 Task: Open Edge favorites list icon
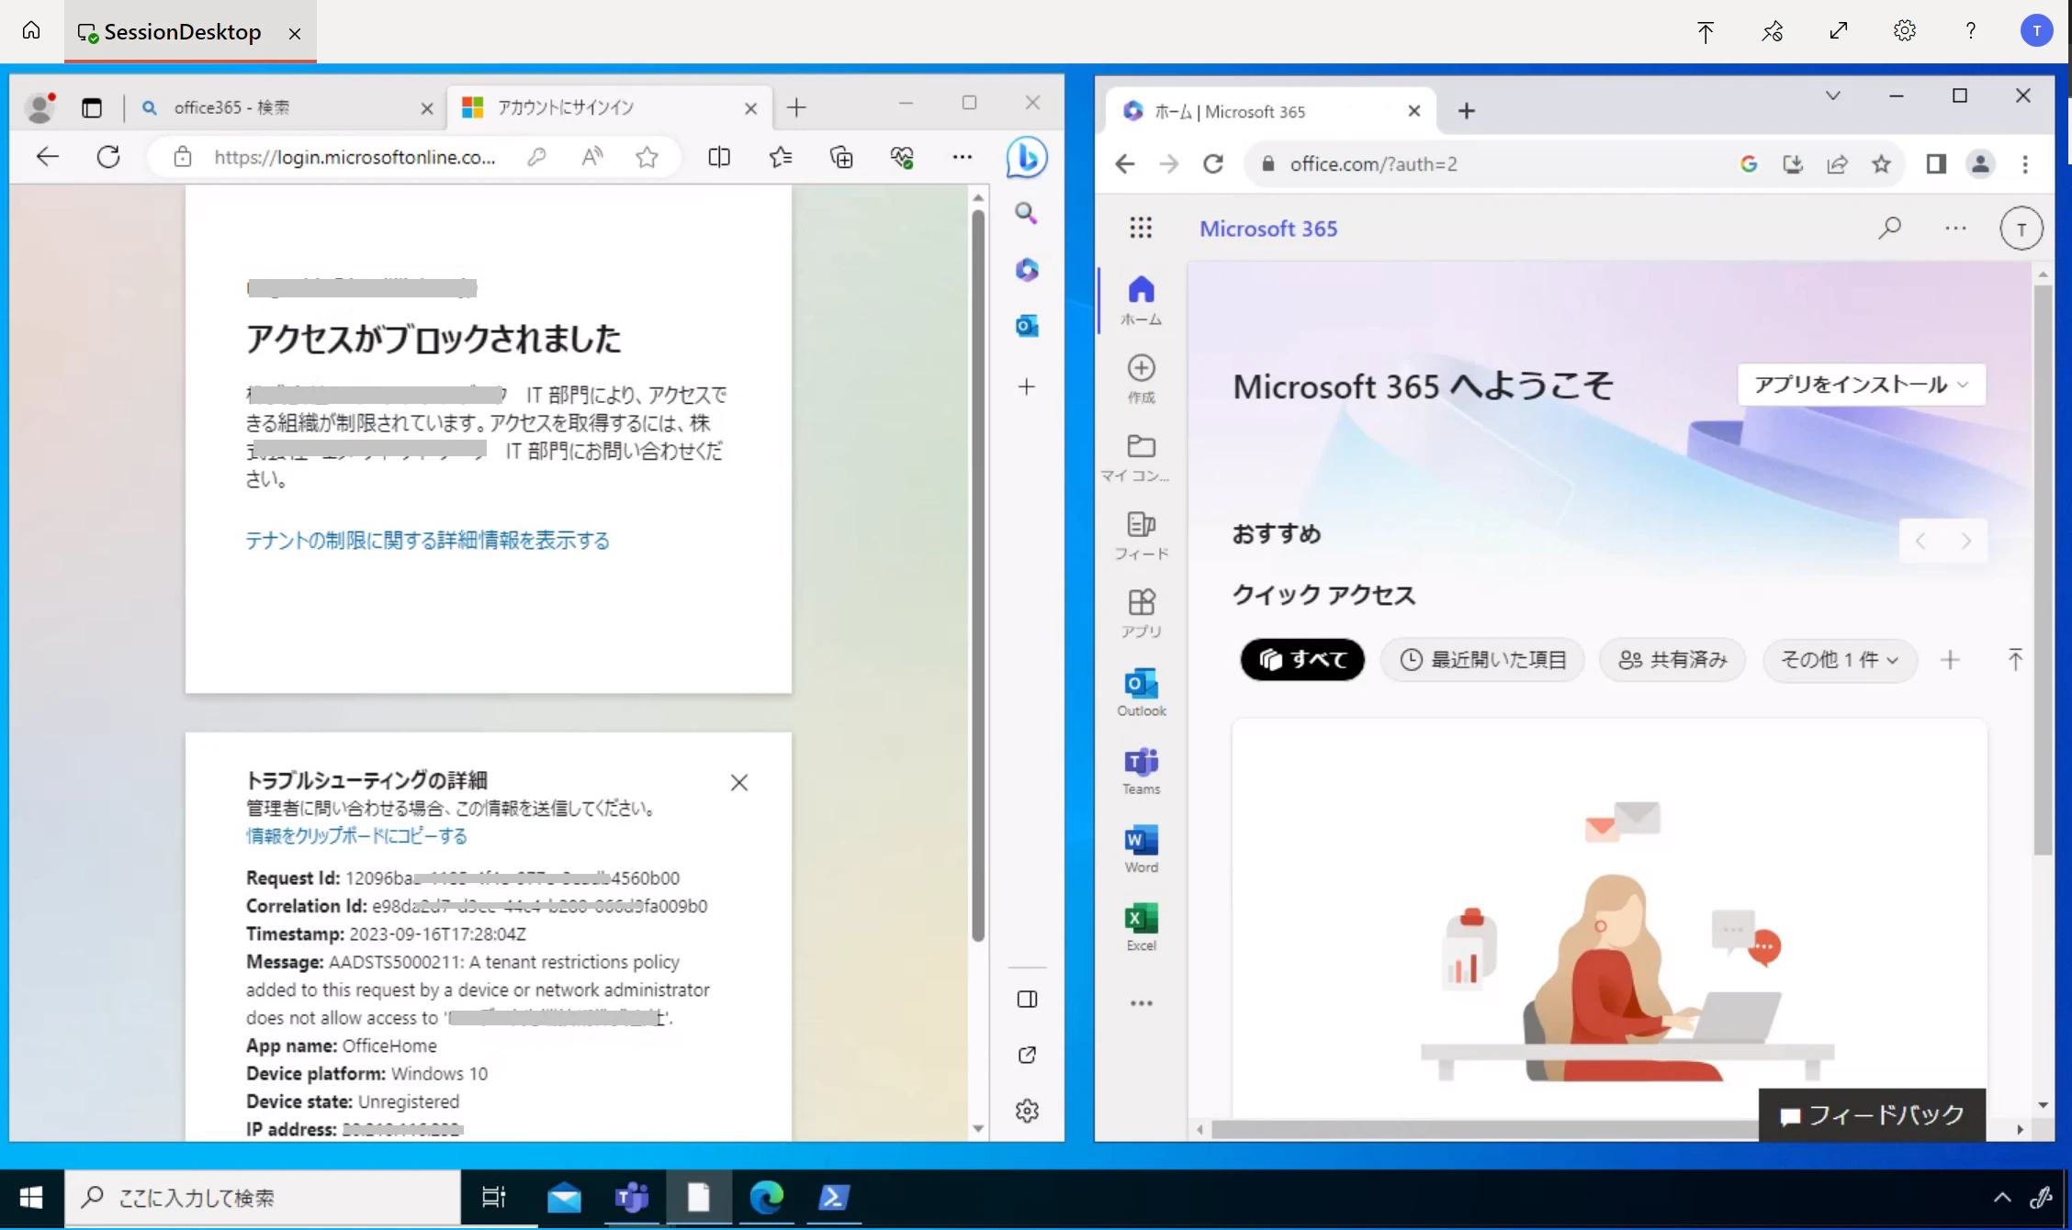point(781,157)
